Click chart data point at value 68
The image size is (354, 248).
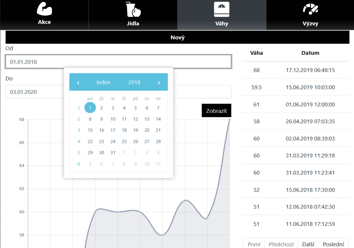coord(230,120)
